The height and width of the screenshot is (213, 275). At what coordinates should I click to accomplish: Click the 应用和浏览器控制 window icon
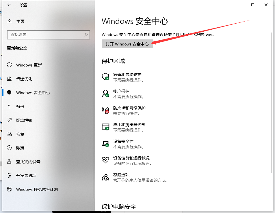105,127
